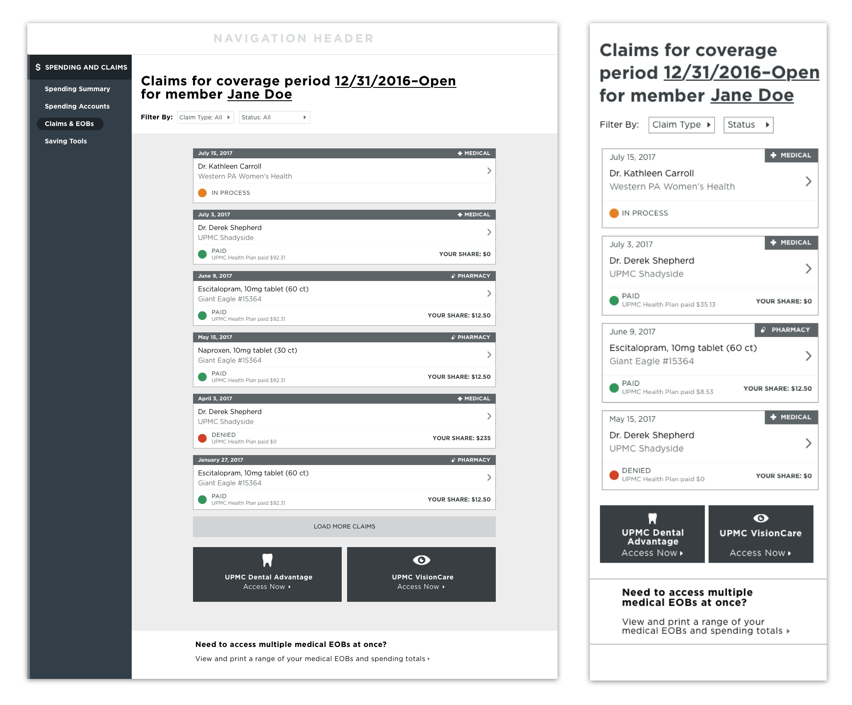
Task: Click orange In Process status dot, desktop July 15
Action: tap(203, 193)
